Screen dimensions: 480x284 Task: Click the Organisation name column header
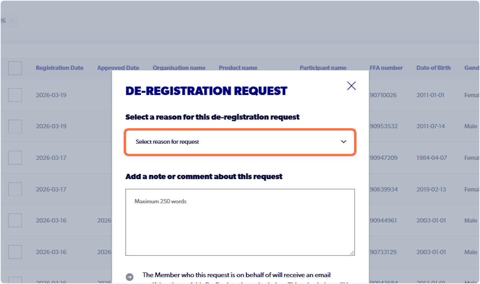(x=179, y=68)
